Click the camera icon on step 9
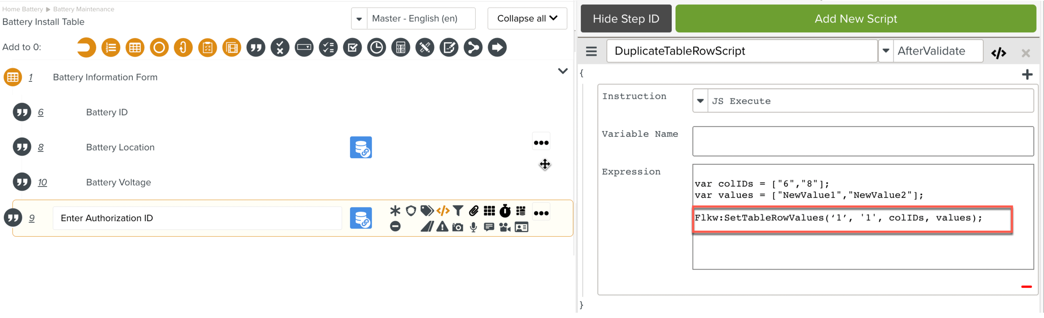The image size is (1044, 318). pyautogui.click(x=458, y=227)
